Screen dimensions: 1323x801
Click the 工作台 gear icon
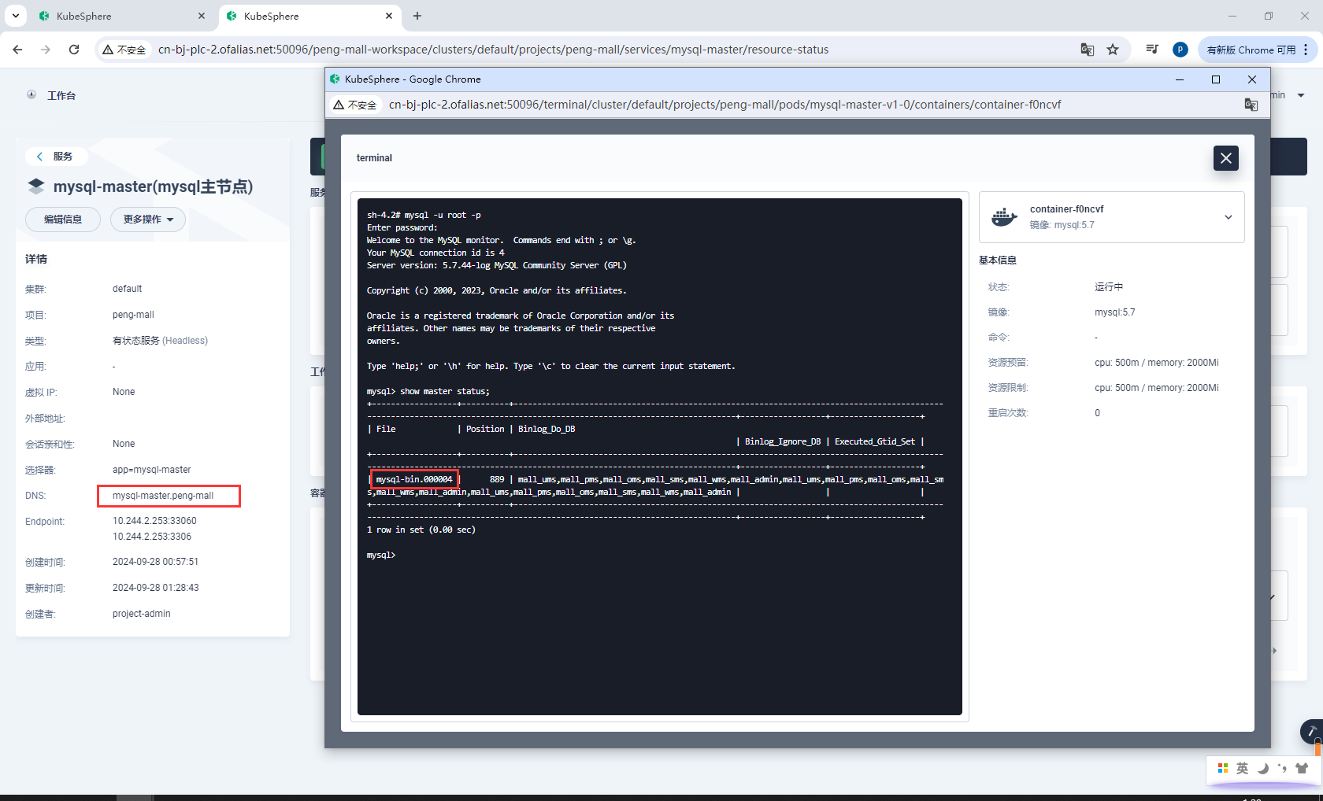pos(31,94)
